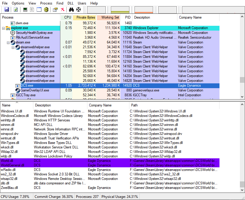Open the Help menu

[x=94, y=3]
